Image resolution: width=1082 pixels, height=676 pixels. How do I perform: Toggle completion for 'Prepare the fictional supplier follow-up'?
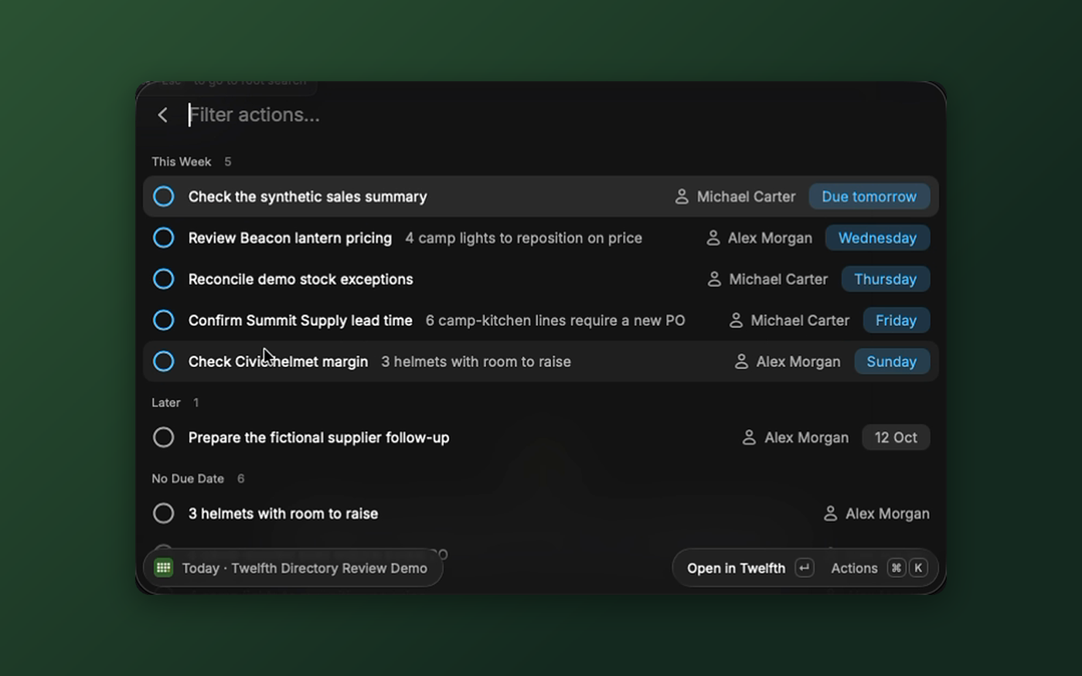(163, 437)
